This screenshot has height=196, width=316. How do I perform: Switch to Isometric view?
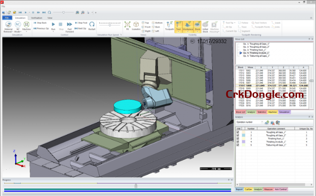point(136,25)
